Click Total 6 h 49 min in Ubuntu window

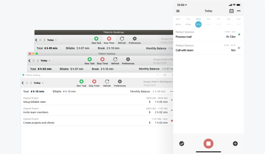tap(47, 48)
